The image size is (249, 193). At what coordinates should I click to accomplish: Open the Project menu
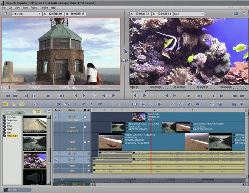pyautogui.click(x=34, y=7)
